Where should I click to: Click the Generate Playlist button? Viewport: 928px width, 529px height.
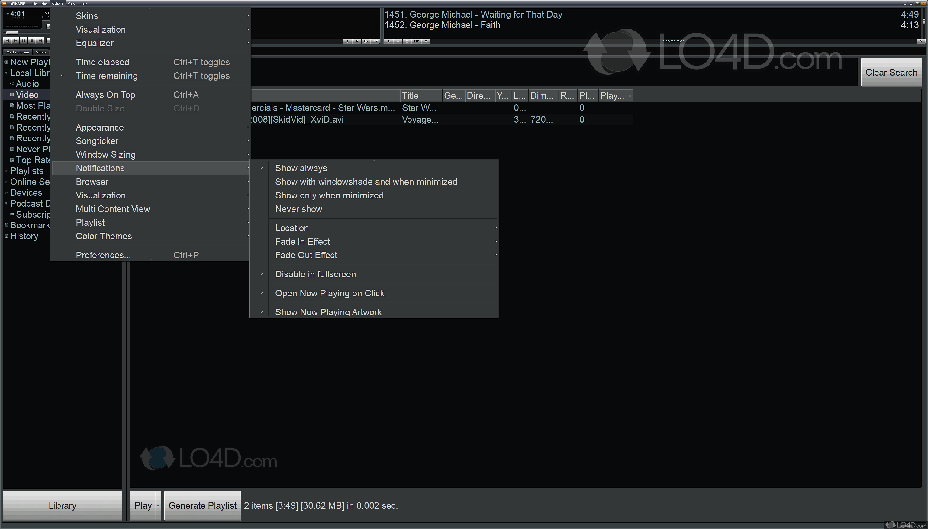tap(202, 506)
